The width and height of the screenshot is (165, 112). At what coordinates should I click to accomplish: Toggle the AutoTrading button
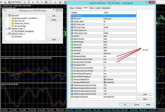pyautogui.click(x=15, y=2)
